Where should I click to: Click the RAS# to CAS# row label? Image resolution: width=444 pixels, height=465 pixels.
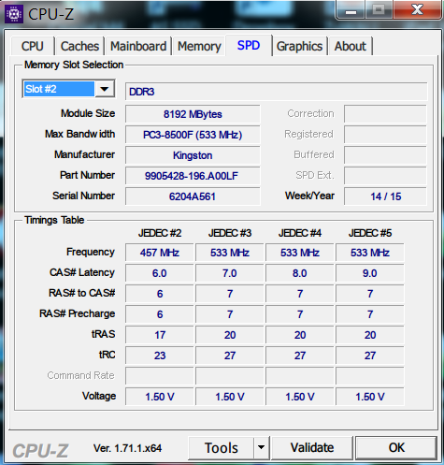(x=82, y=293)
